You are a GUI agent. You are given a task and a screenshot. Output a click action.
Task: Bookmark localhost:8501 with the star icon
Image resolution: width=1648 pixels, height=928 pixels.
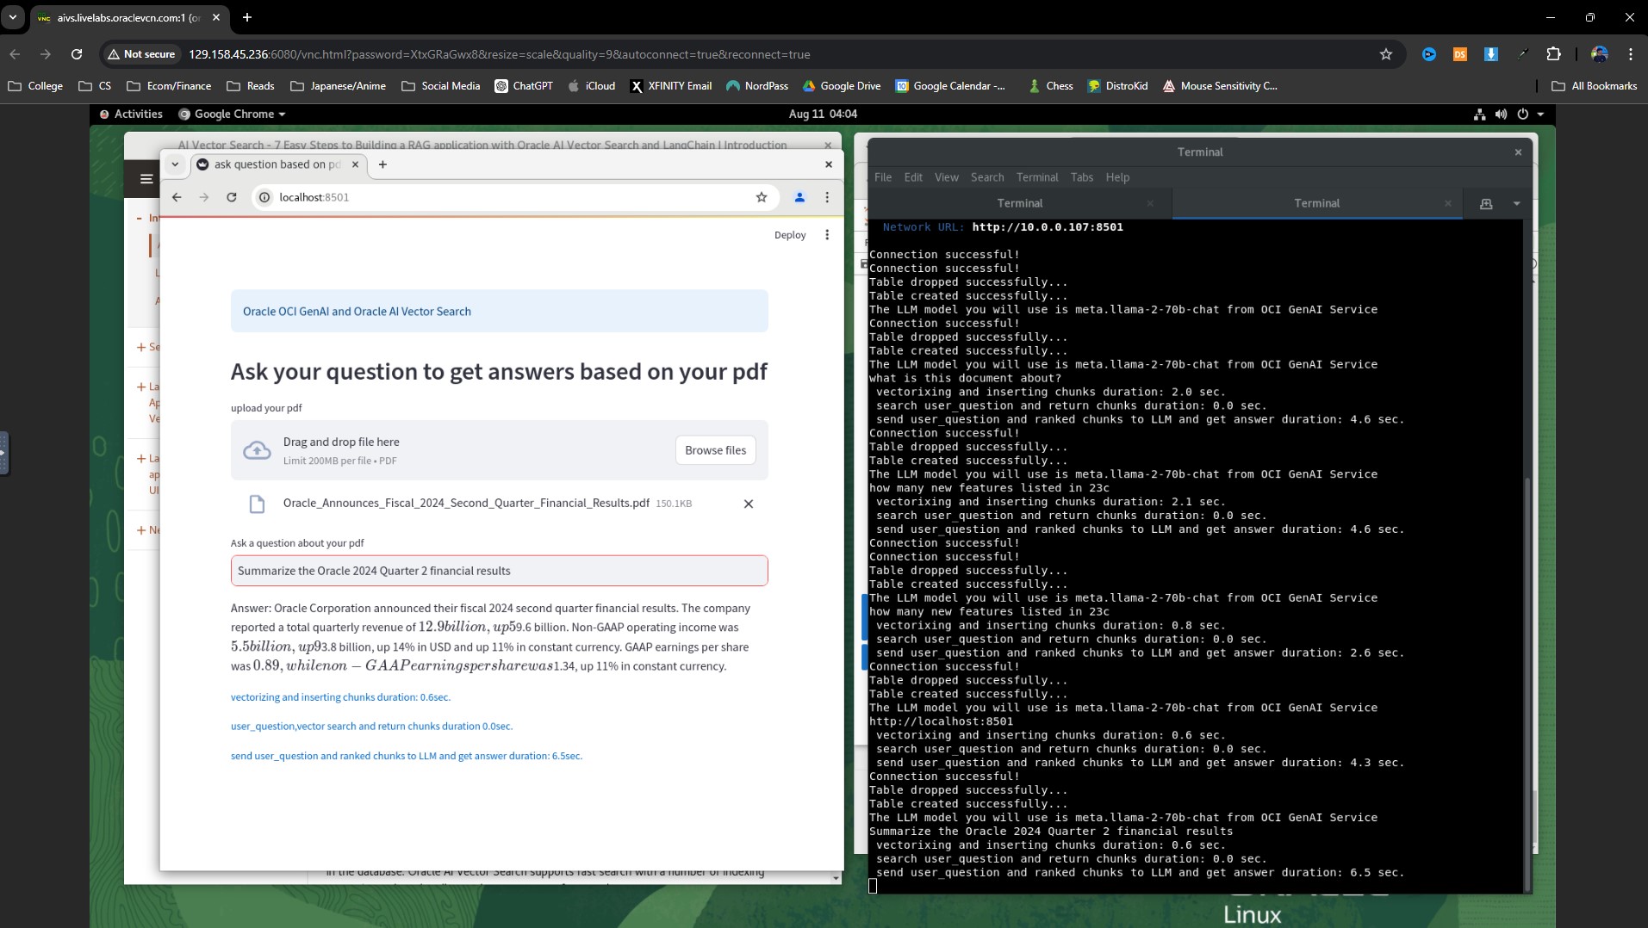(762, 197)
